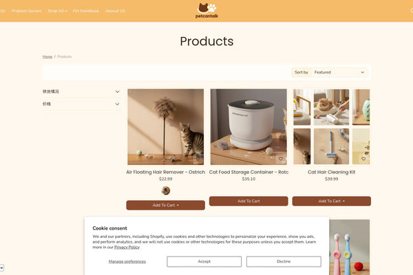Click the Home breadcrumb link
Screen dimensions: 413x275
[47, 56]
